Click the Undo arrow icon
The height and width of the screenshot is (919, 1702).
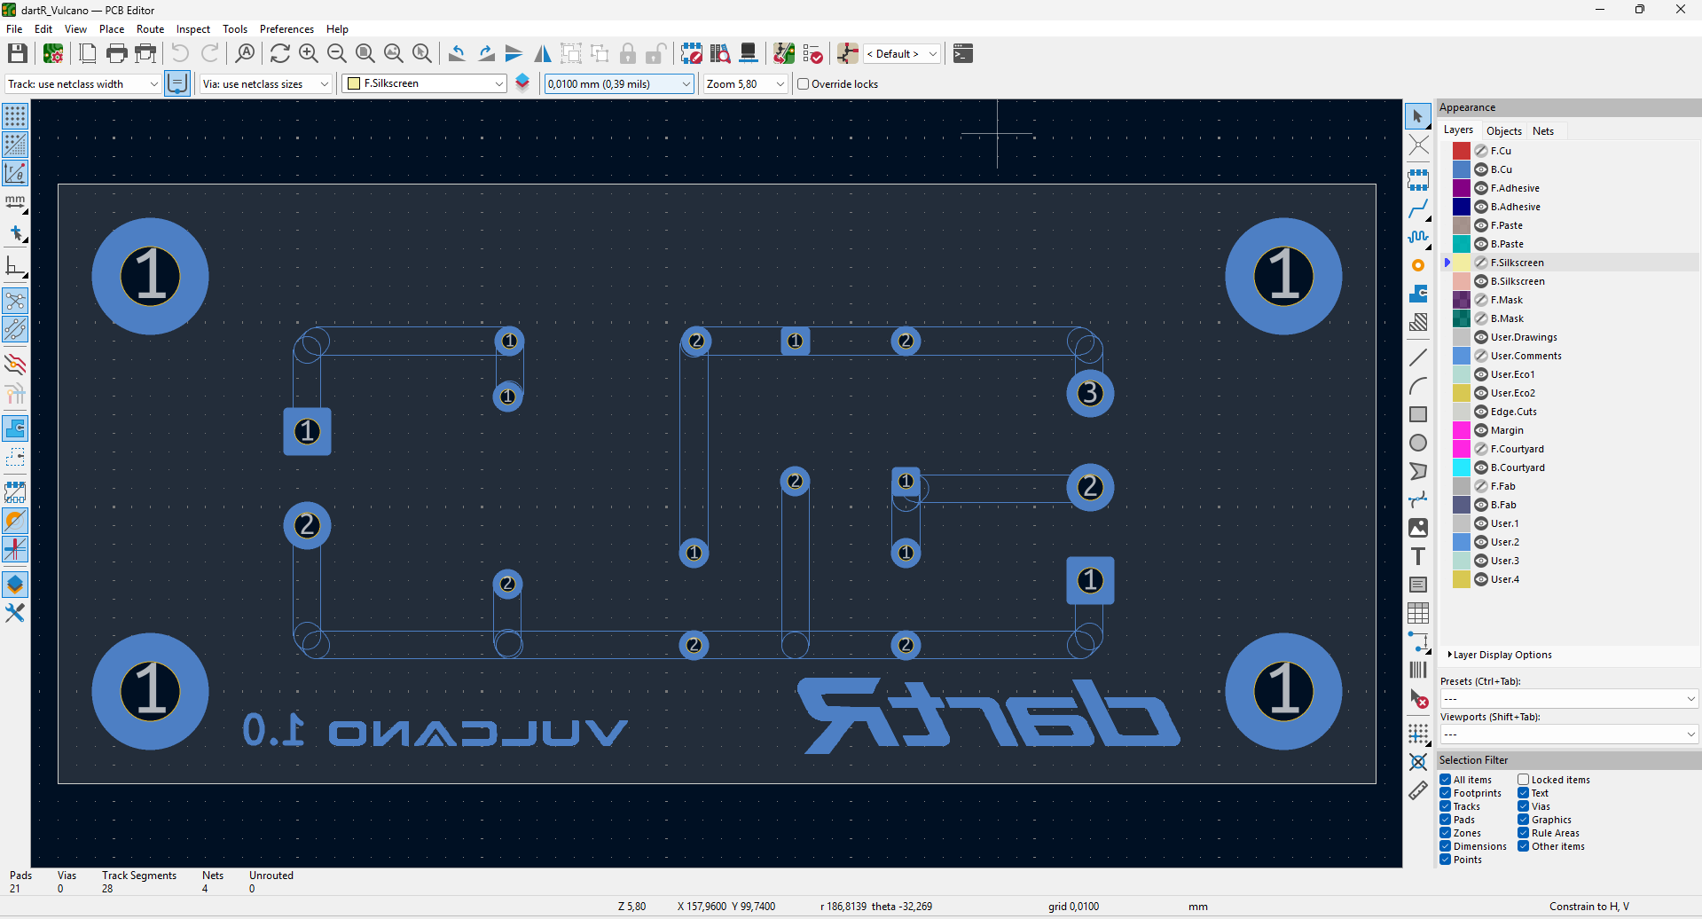(x=180, y=53)
